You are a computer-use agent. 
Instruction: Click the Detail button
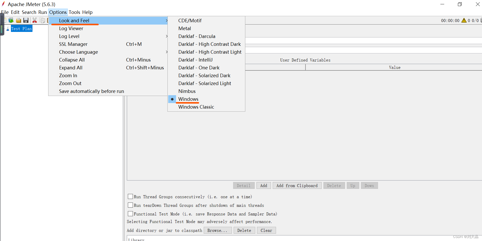[x=244, y=186]
